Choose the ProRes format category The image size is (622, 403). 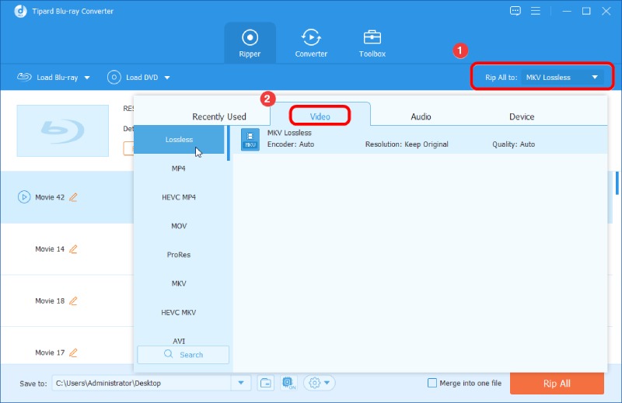pos(179,255)
